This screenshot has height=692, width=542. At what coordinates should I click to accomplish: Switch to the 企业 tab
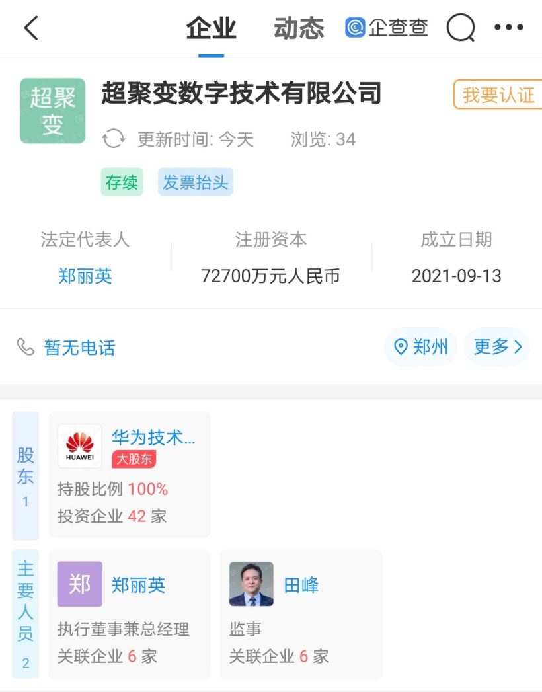point(212,28)
